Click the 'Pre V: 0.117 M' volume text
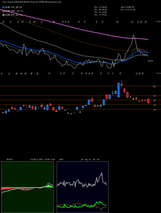The image size is (161, 213). click(128, 10)
